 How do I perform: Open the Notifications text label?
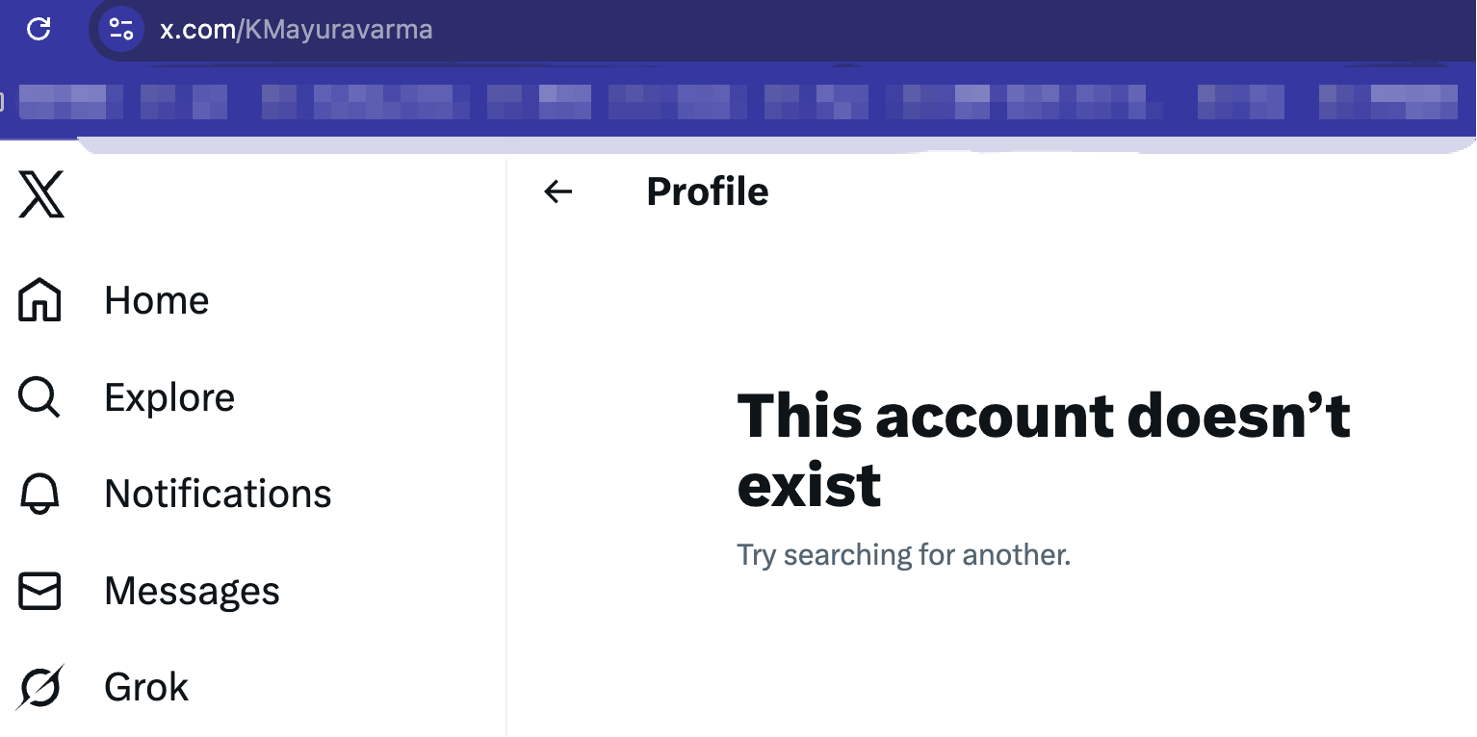(x=218, y=494)
